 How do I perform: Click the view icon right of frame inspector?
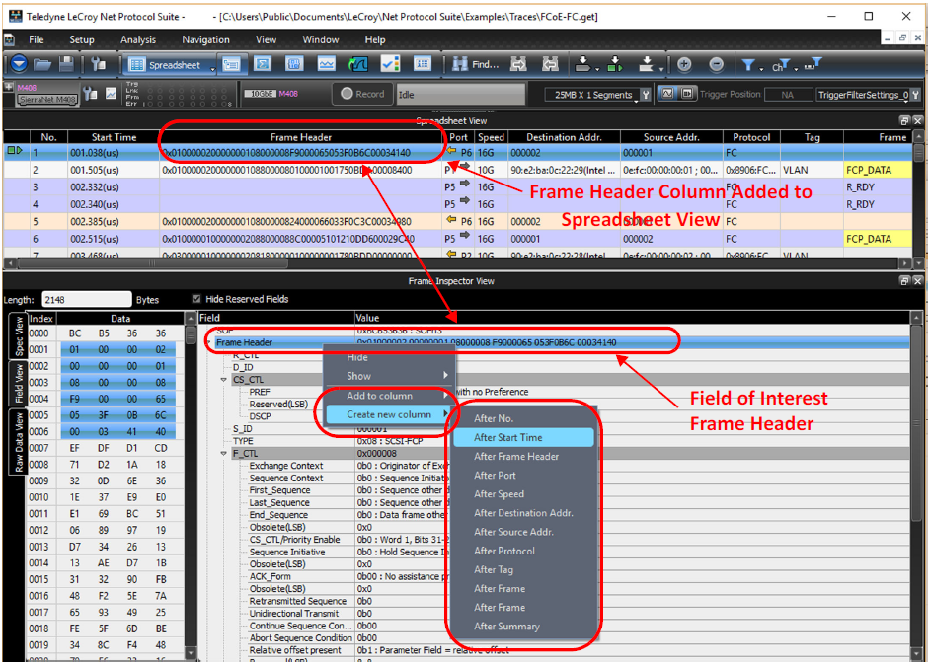pyautogui.click(x=263, y=64)
